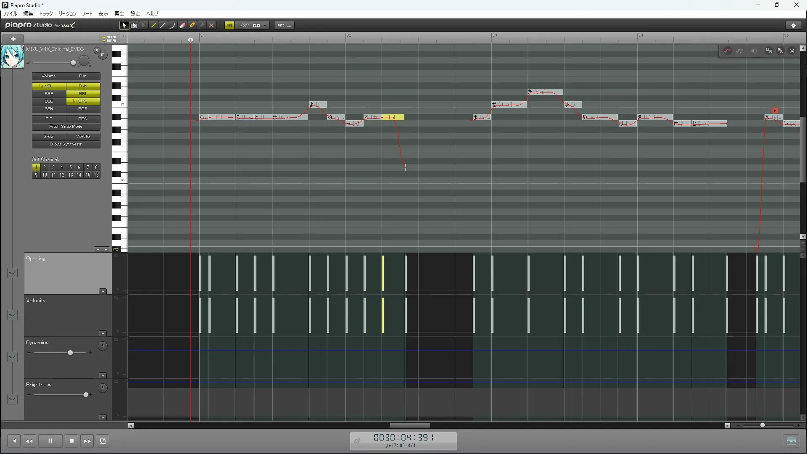The image size is (807, 454).
Task: Expand the Dynamics parameter chevron
Action: 12,357
